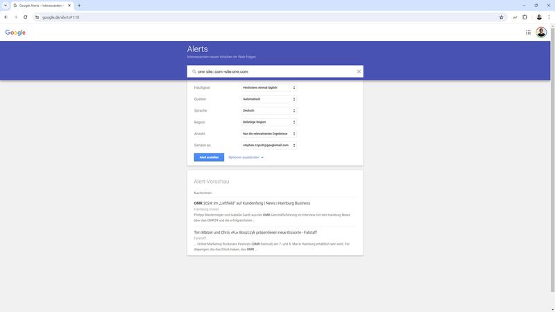Open the Extensions puzzle icon
The height and width of the screenshot is (312, 555).
pyautogui.click(x=525, y=17)
